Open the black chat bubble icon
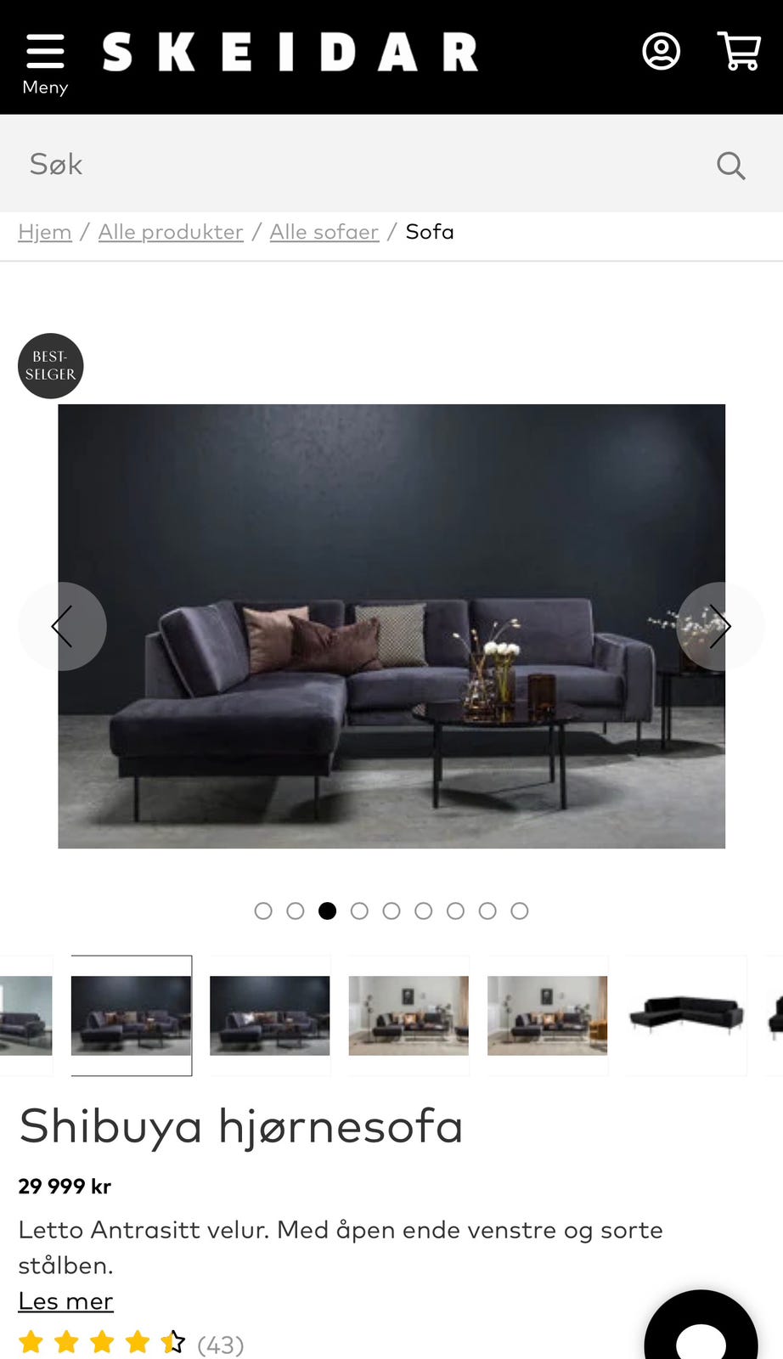This screenshot has width=783, height=1359. tap(701, 1329)
